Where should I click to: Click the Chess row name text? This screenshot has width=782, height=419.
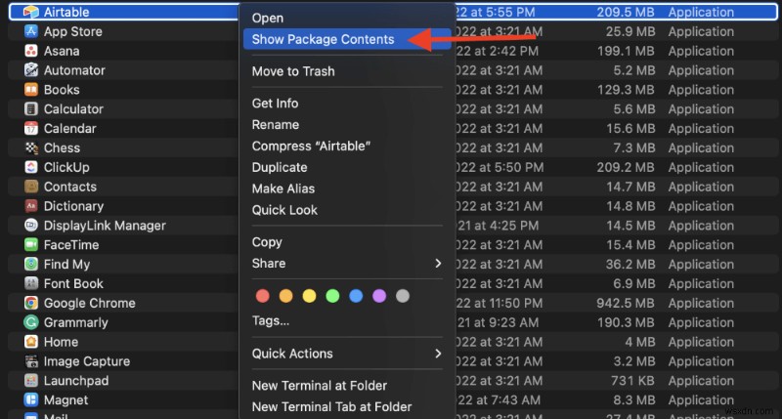point(62,148)
